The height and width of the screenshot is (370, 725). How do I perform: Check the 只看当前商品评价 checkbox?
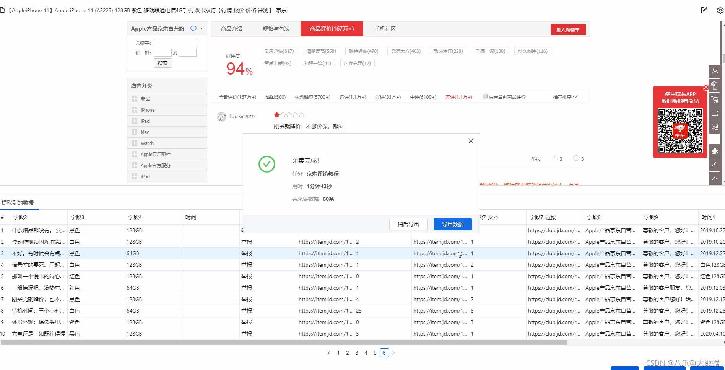(x=485, y=96)
